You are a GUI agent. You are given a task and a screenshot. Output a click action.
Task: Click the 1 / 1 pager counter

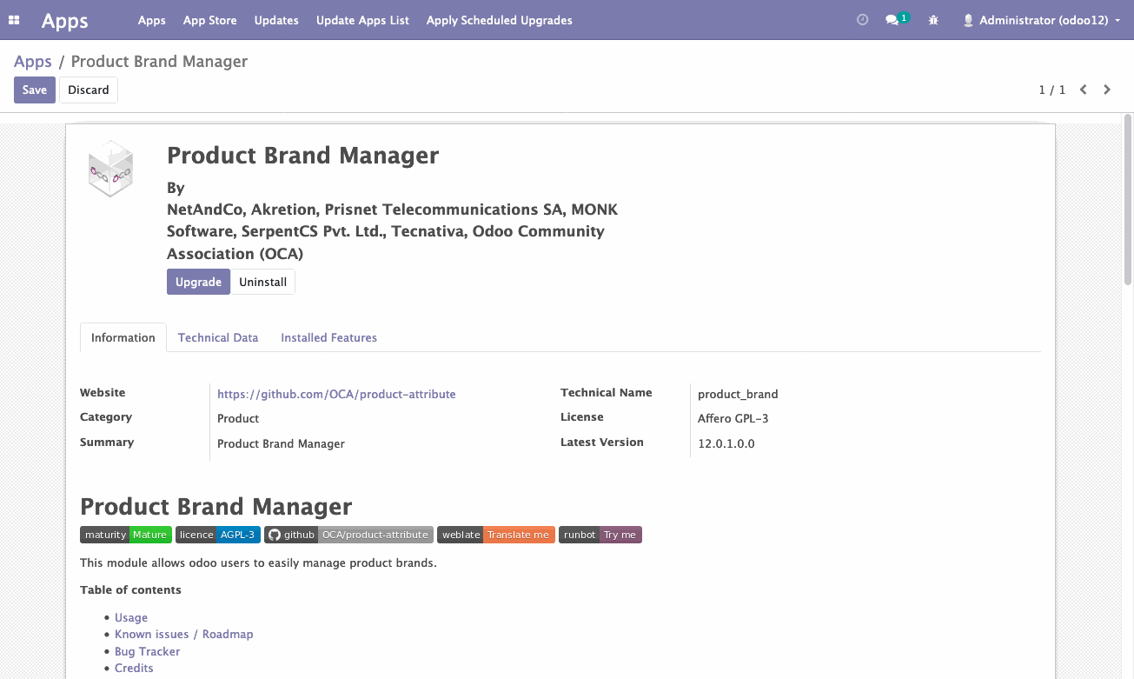pos(1052,90)
